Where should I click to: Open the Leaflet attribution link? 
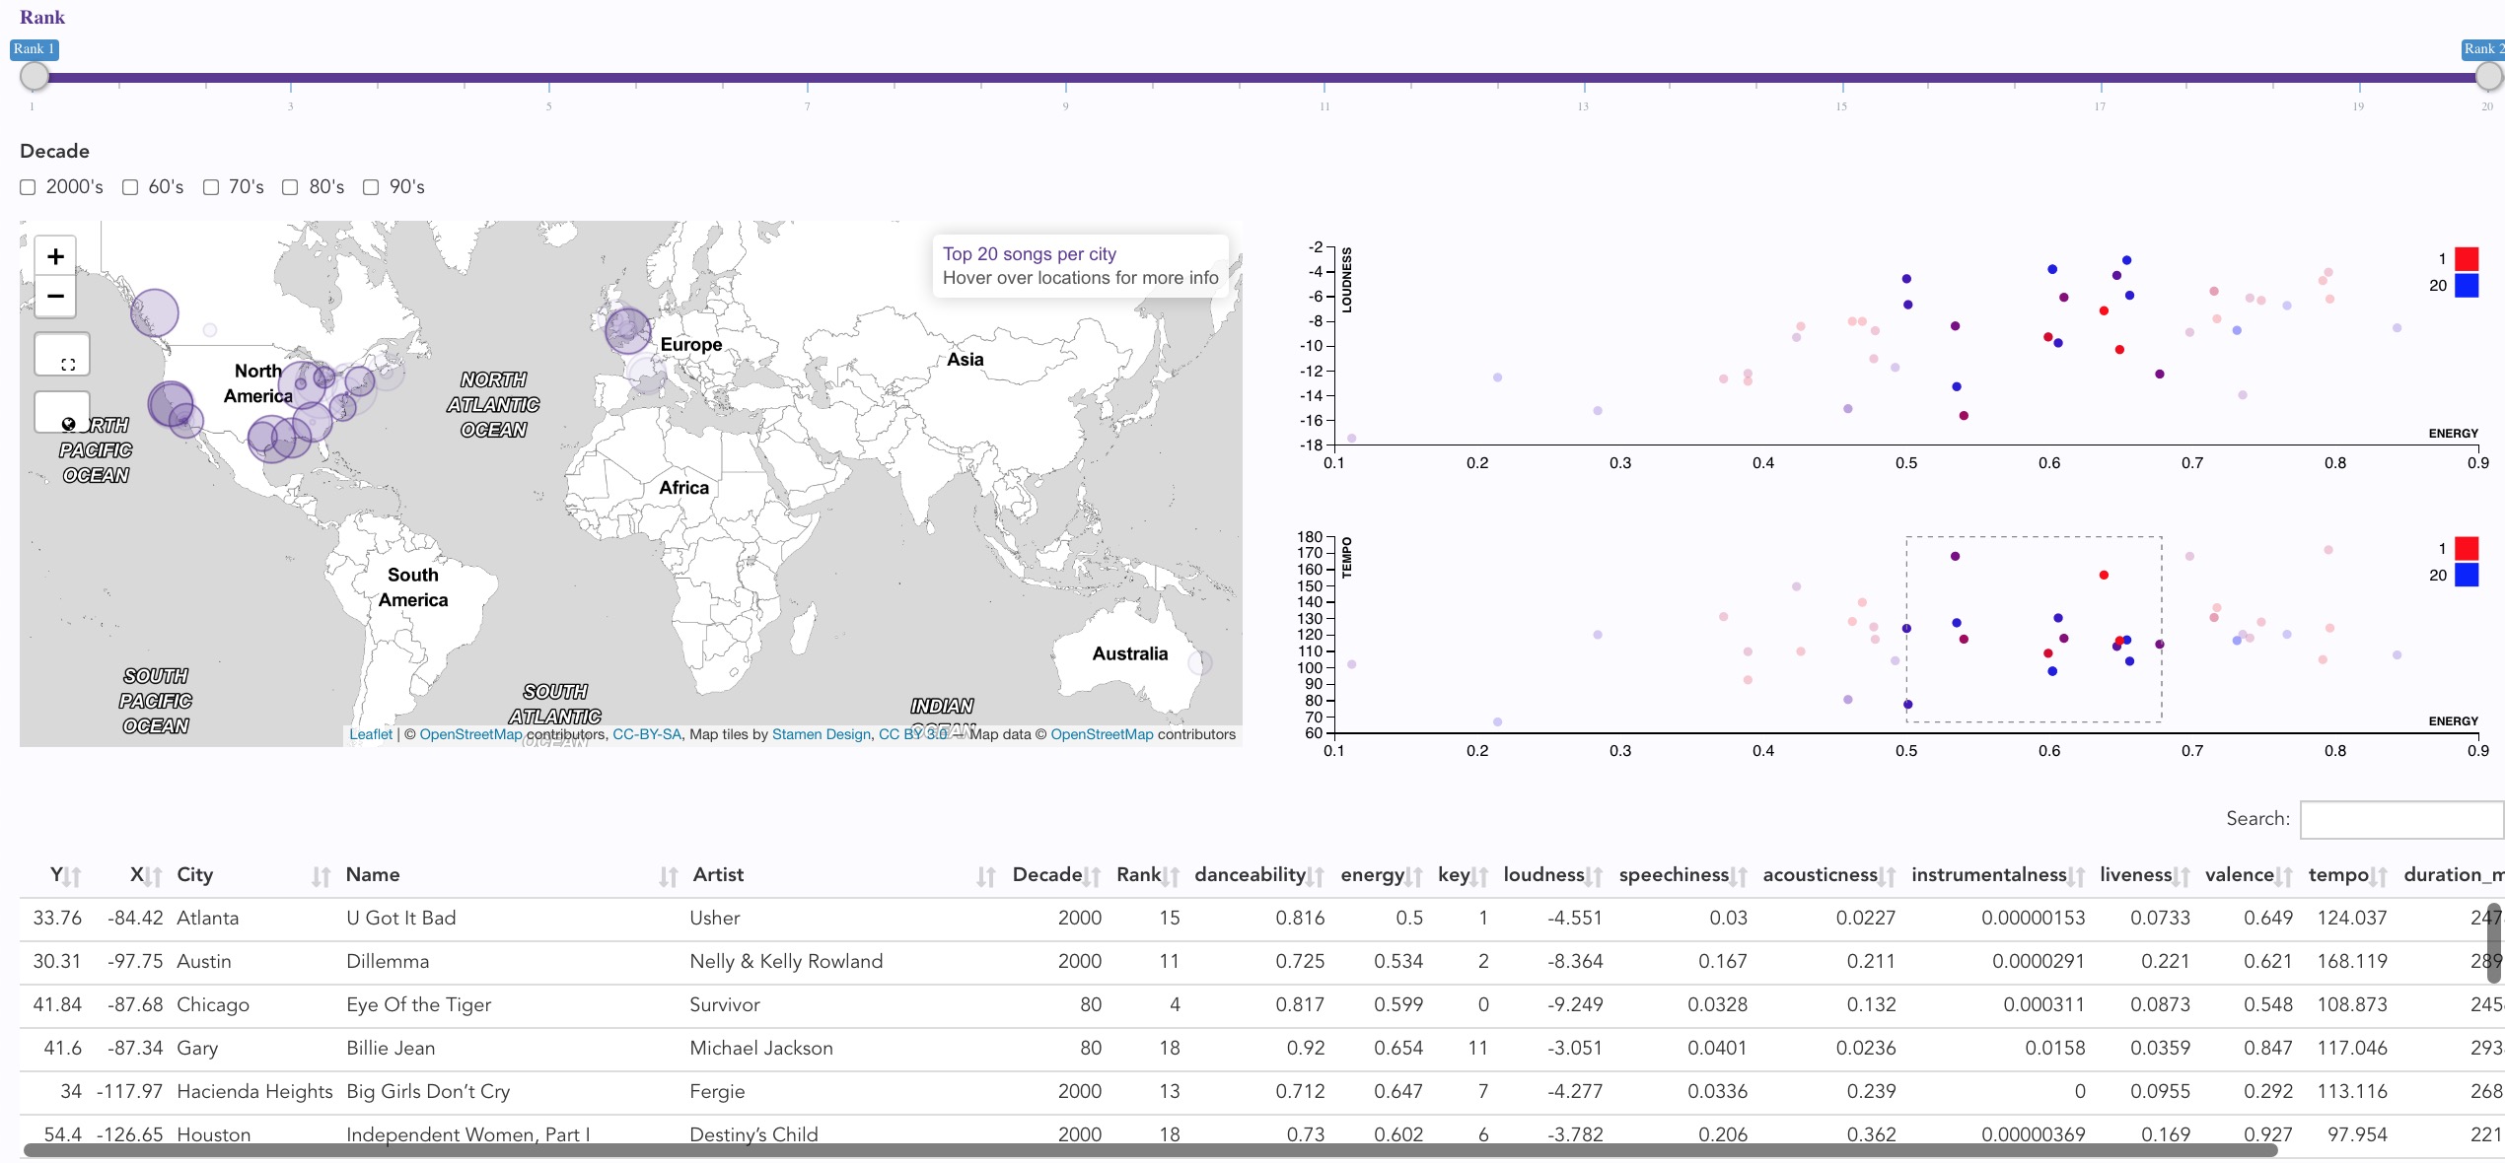click(371, 734)
